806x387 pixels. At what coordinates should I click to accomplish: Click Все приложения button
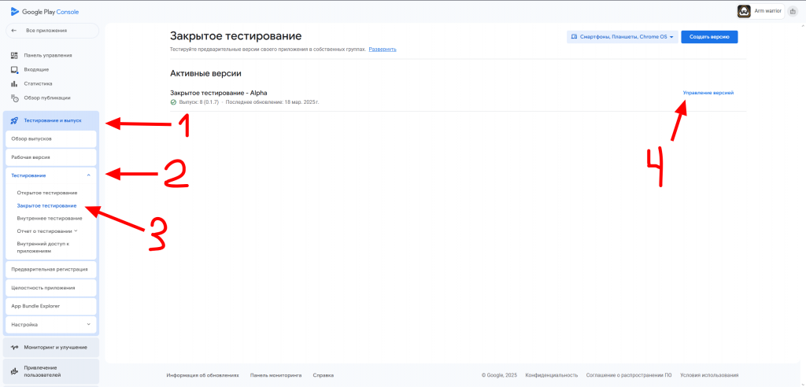tap(52, 31)
